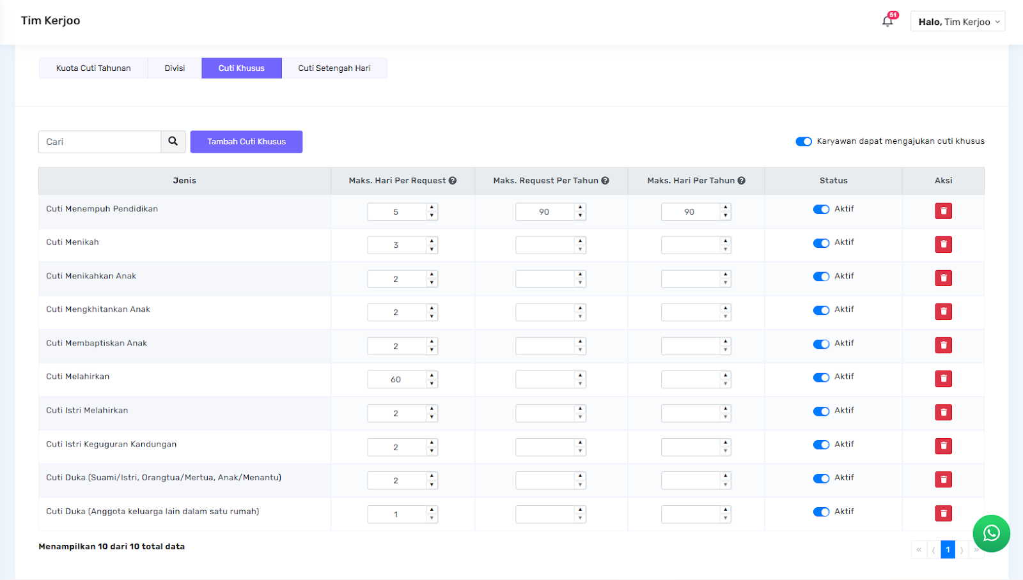Image resolution: width=1023 pixels, height=580 pixels.
Task: Toggle Aktif status for Cuti Istri Melahirkan
Action: [821, 411]
